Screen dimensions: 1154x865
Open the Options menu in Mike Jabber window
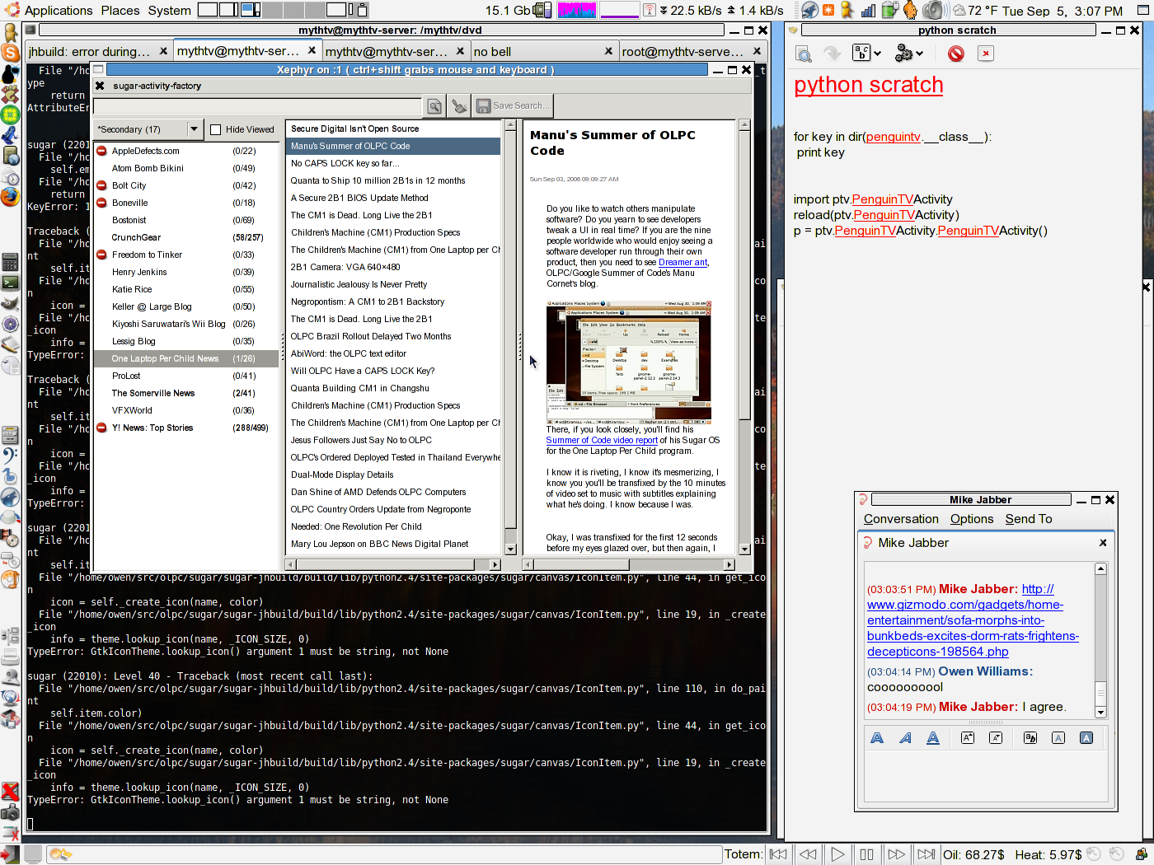click(x=972, y=519)
